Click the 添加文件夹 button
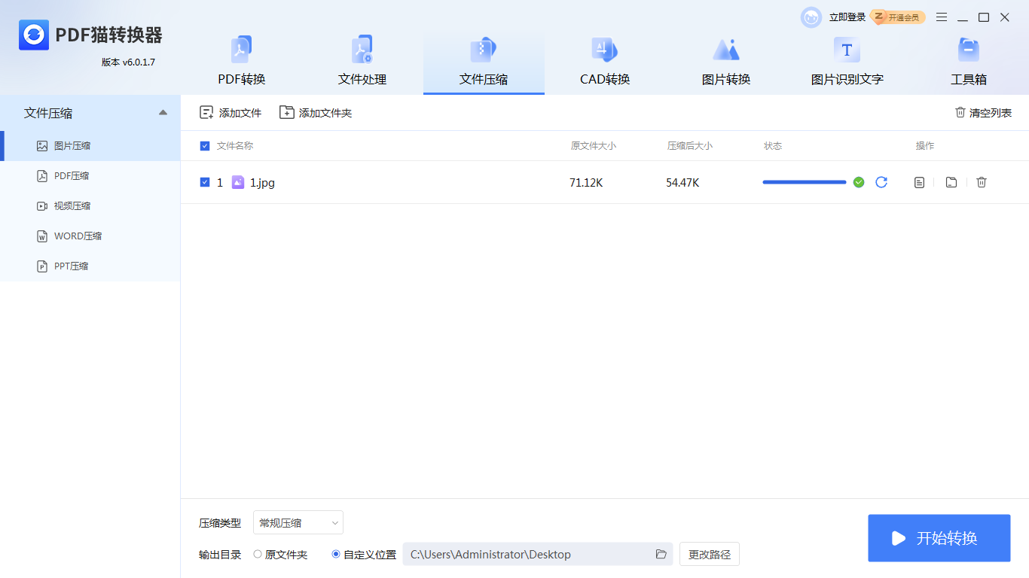This screenshot has height=578, width=1029. click(316, 113)
